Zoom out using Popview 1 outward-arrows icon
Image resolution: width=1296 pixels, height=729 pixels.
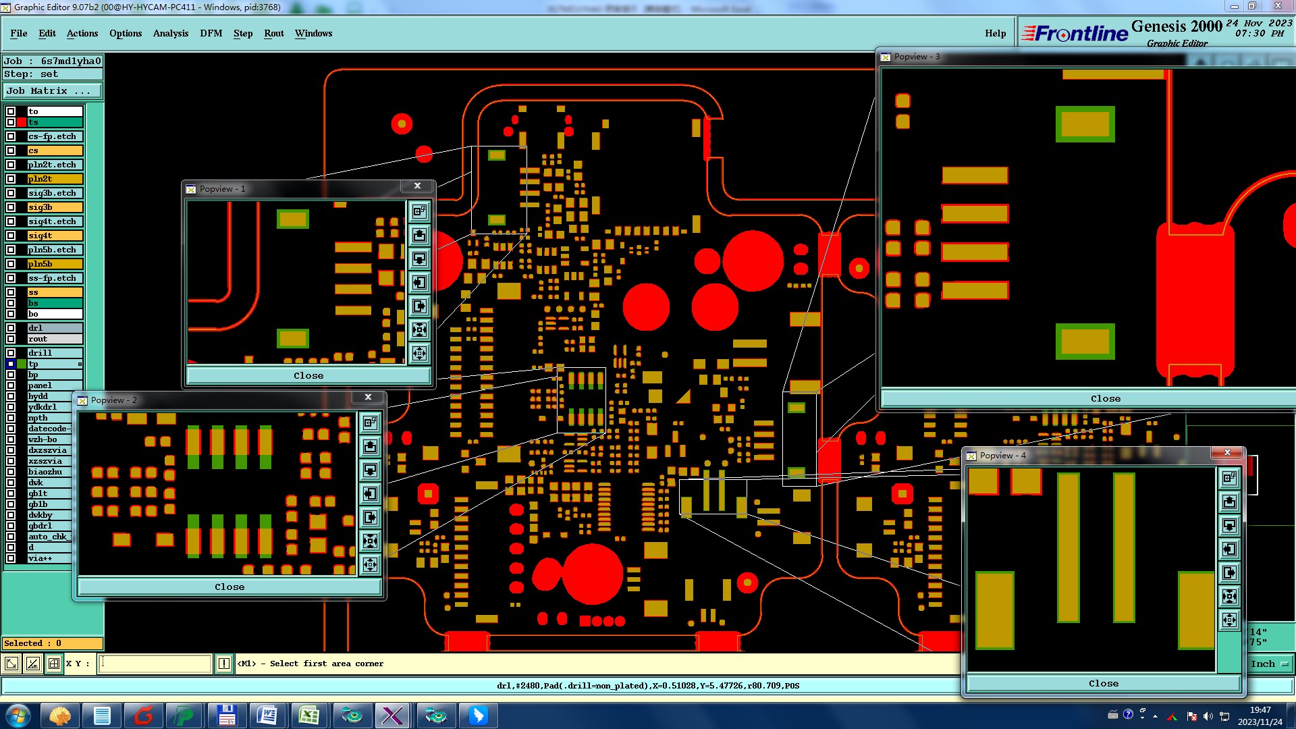click(419, 353)
